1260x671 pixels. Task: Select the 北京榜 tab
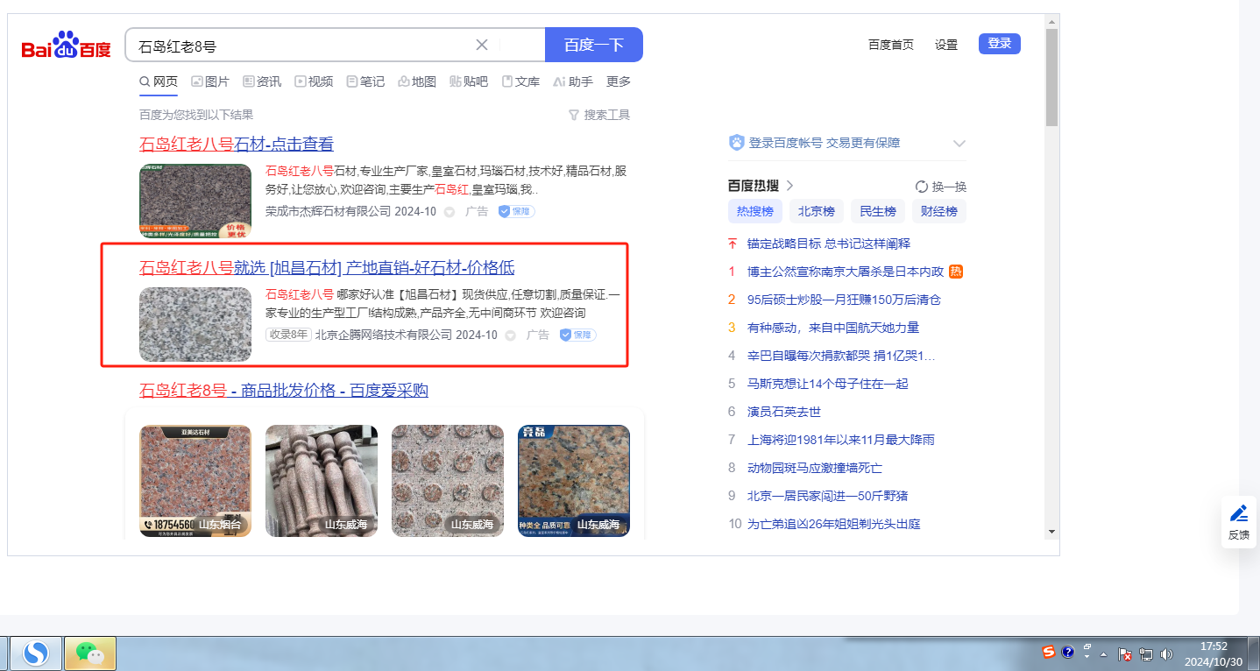point(817,211)
